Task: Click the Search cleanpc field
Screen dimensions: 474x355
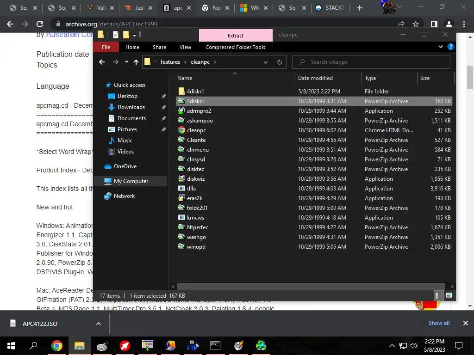Action: [371, 62]
